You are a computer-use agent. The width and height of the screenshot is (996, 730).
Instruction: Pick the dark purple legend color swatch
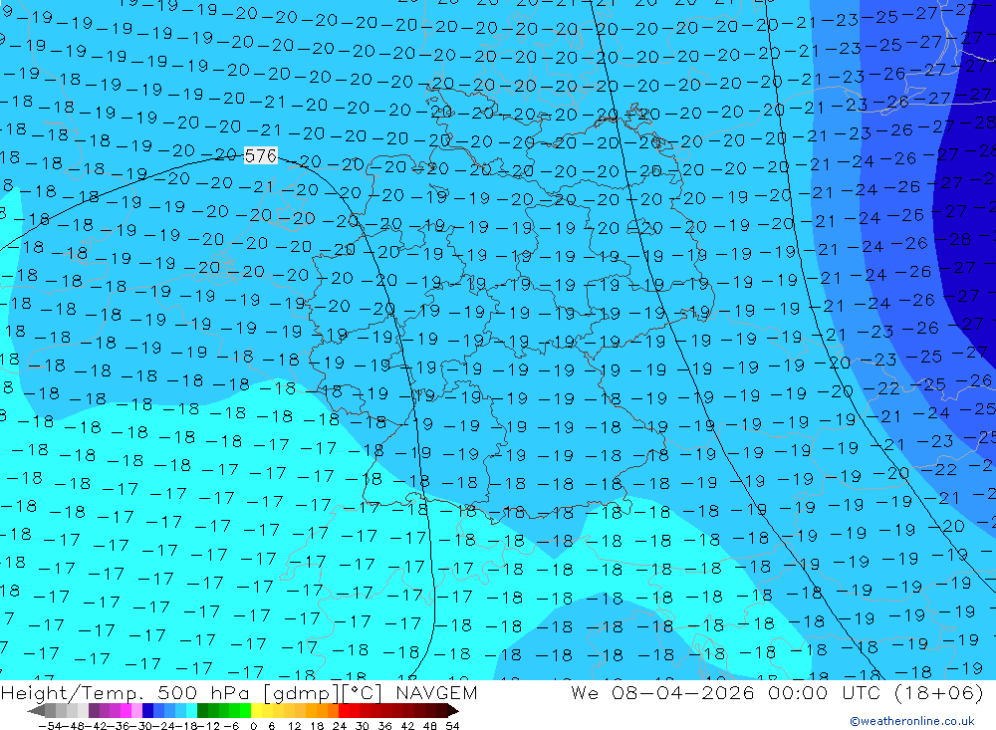pos(94,710)
